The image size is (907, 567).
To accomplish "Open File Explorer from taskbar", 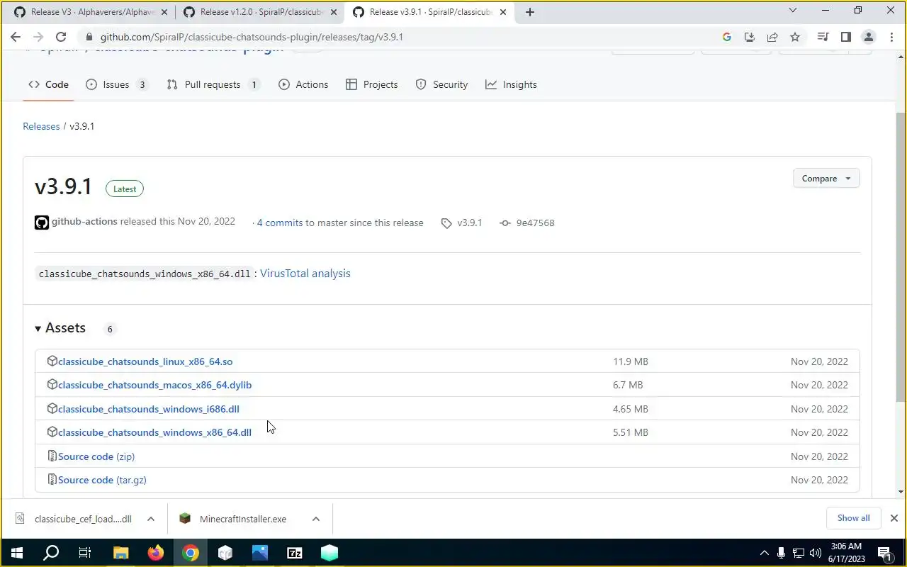I will [x=120, y=553].
